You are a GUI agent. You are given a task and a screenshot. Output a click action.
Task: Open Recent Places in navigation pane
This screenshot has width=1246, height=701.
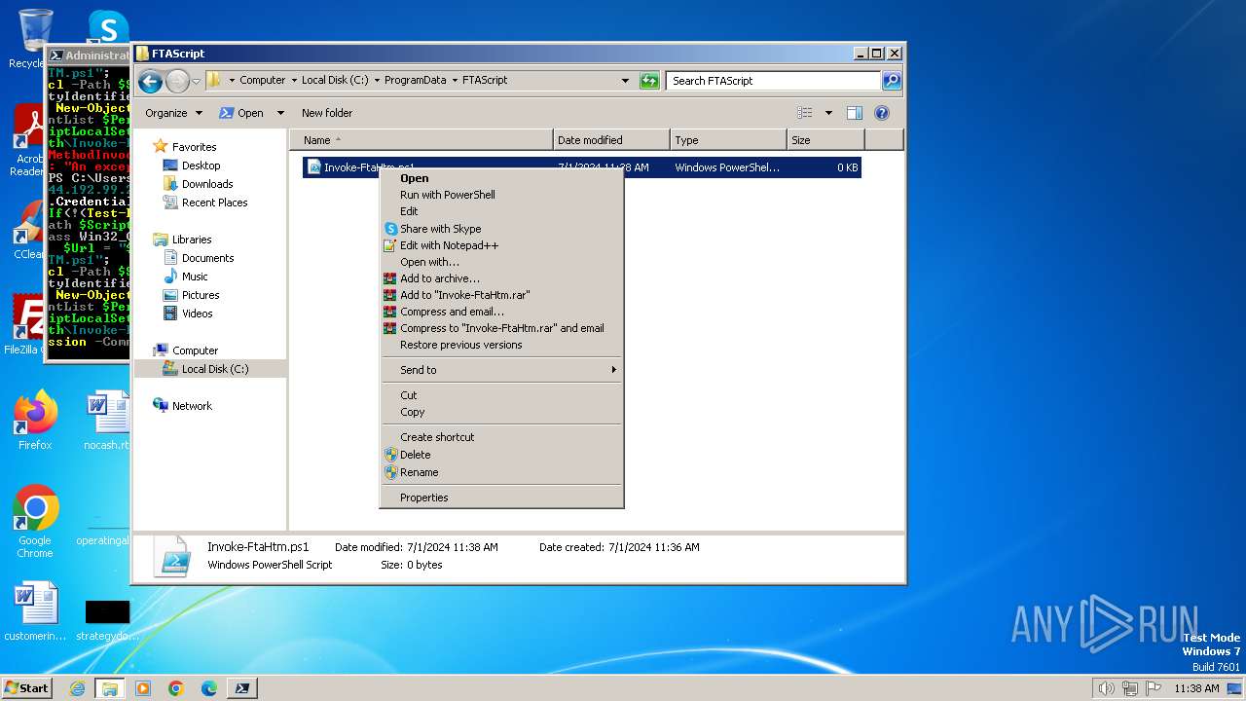(214, 203)
